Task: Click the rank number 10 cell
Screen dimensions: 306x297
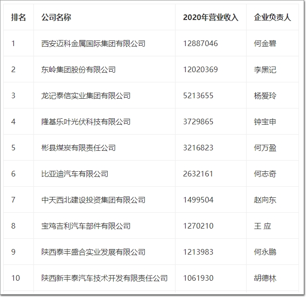Action: coord(16,278)
